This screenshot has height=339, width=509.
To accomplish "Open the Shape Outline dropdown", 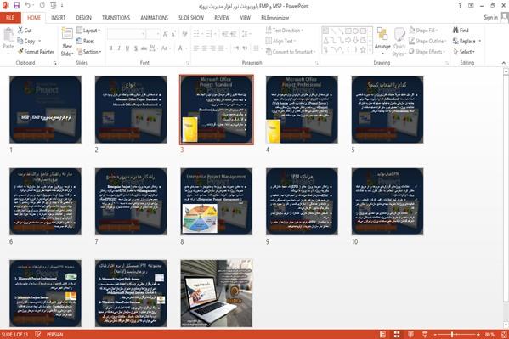I will point(427,41).
